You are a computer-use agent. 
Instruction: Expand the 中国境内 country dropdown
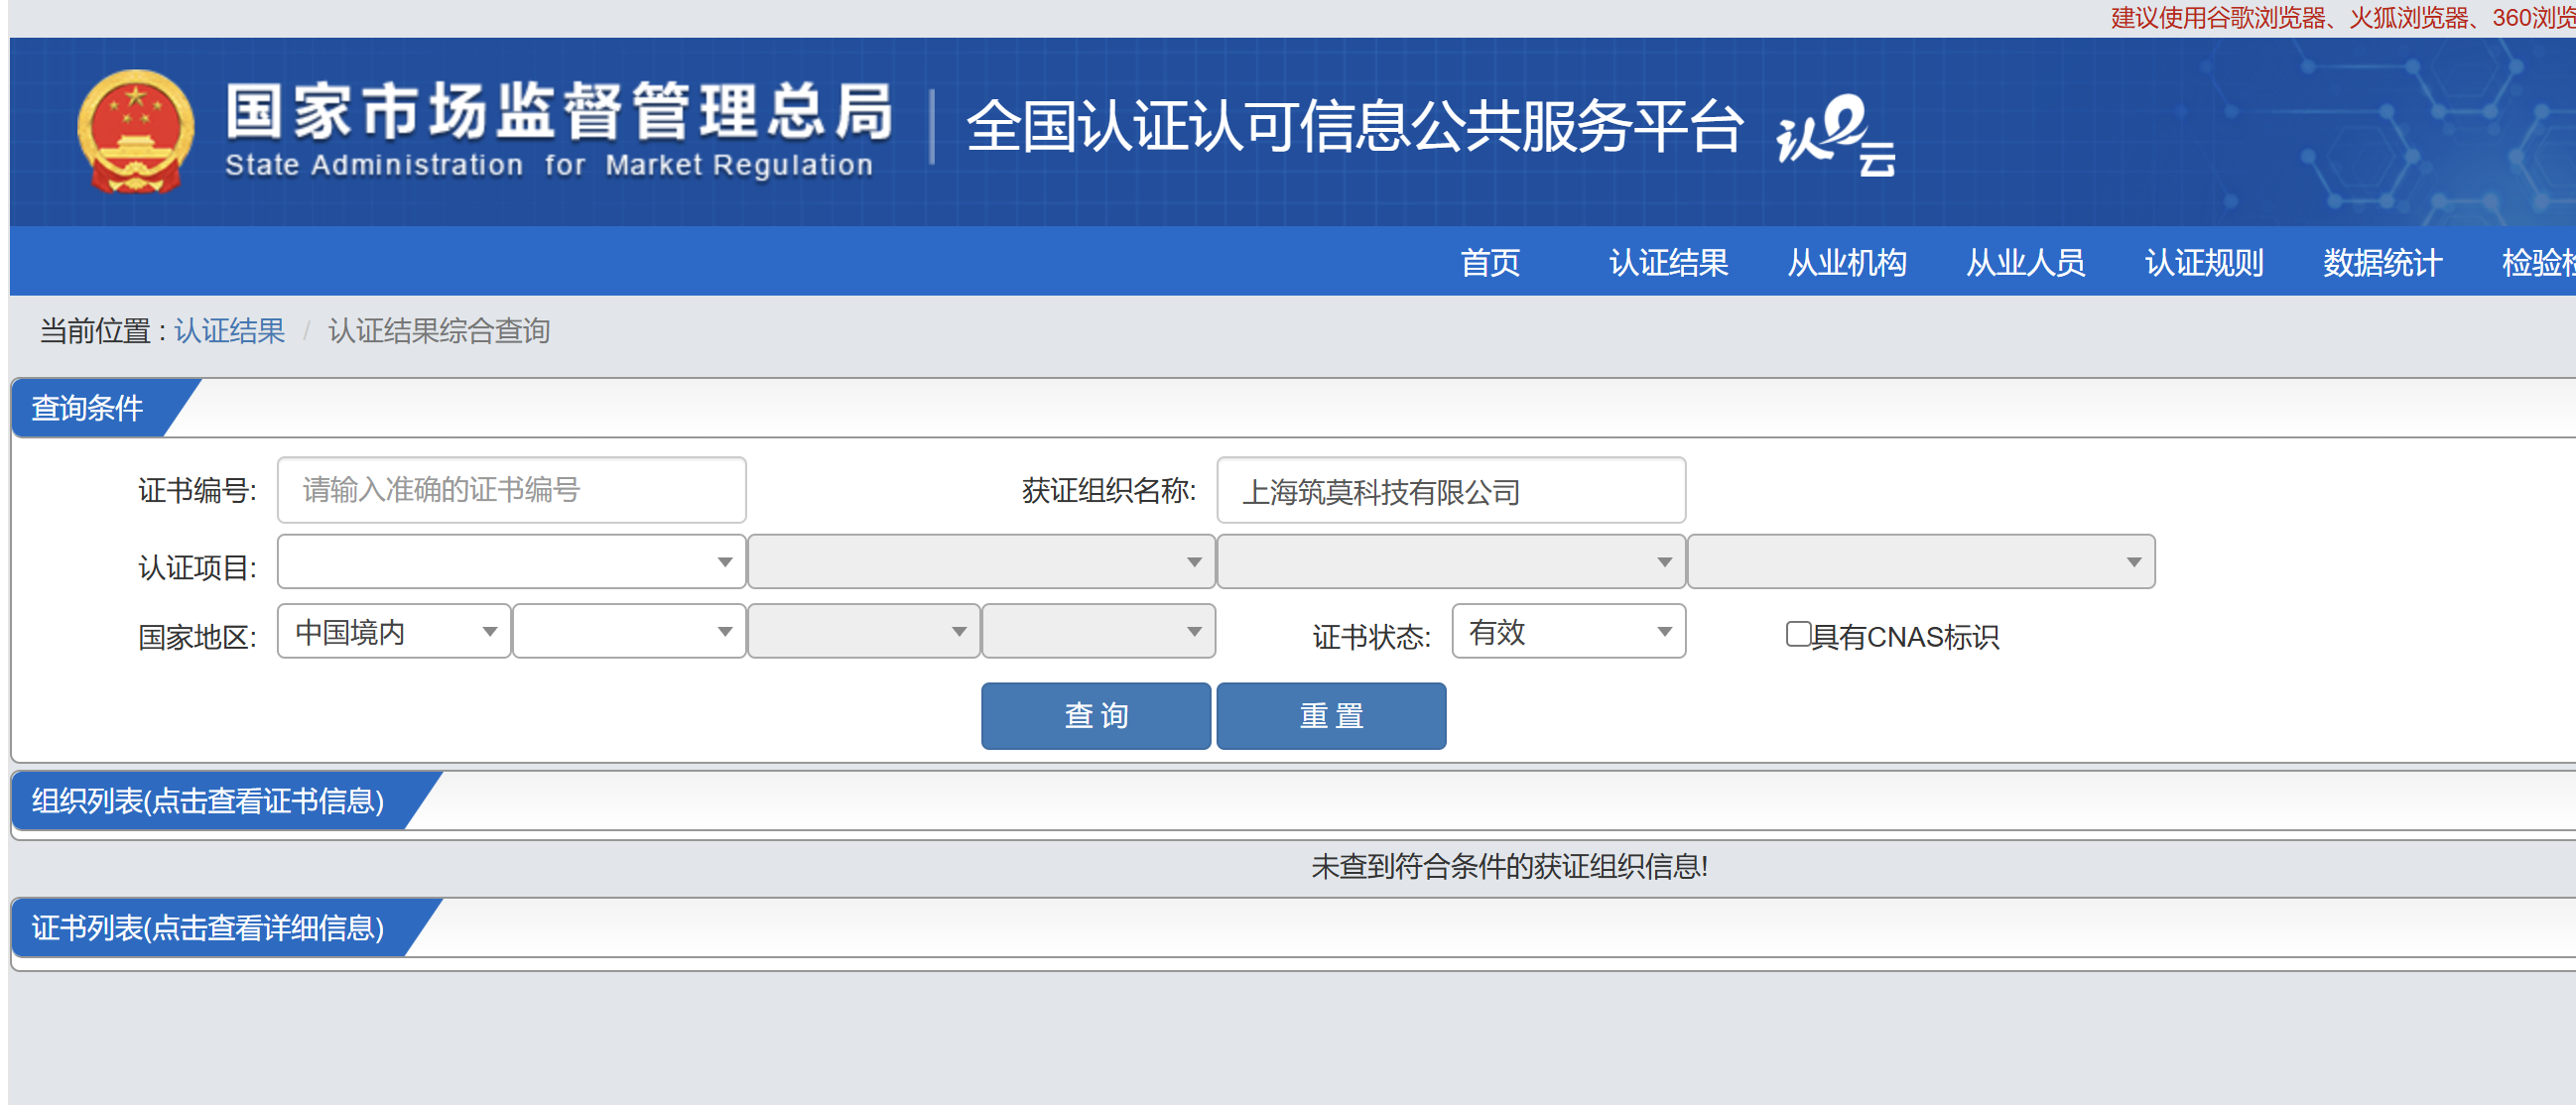(x=394, y=632)
